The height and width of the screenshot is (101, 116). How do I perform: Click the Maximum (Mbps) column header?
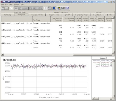(93, 19)
